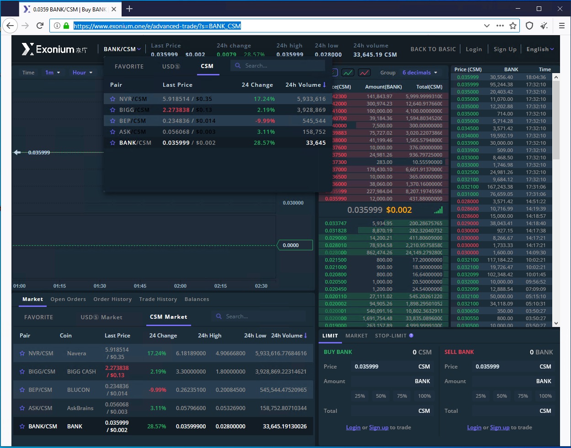Switch to USDⓢ tab in pair dropdown
Screen dimensions: 571x448
click(171, 66)
